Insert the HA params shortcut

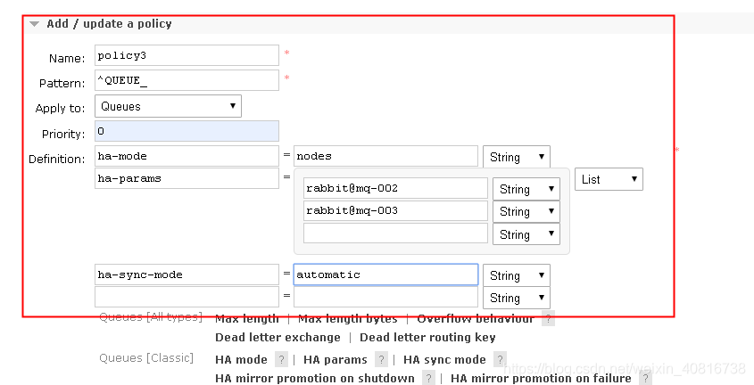336,359
